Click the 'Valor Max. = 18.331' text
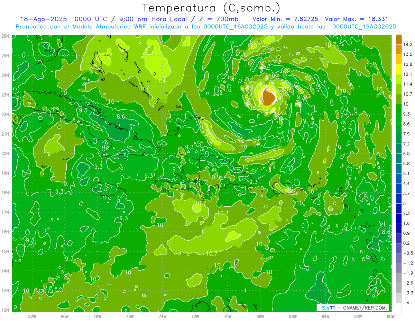415x321 pixels. click(x=356, y=19)
